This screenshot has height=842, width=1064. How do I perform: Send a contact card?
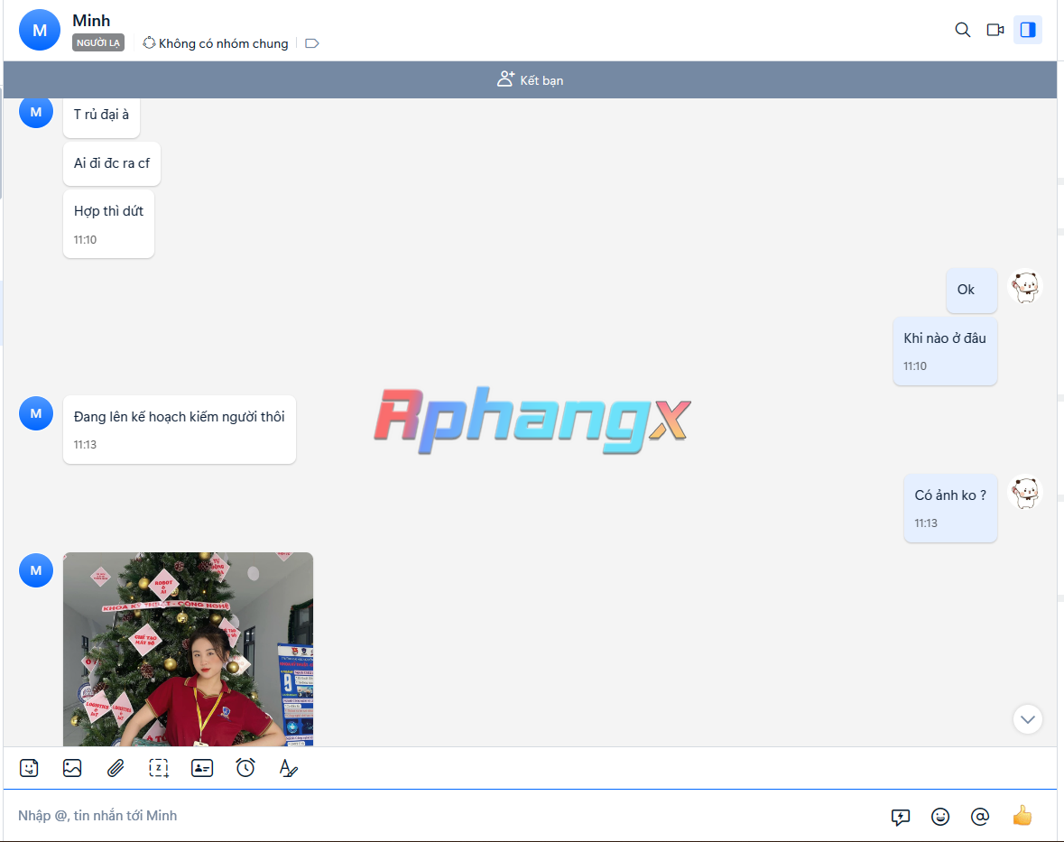pos(202,768)
